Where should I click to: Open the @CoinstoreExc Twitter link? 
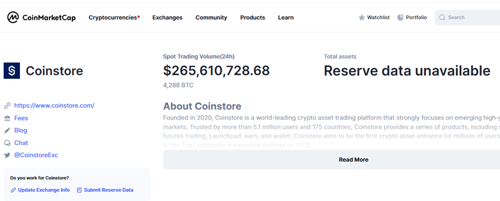(36, 155)
